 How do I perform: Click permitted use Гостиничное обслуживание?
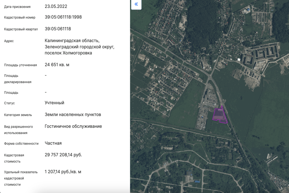pyautogui.click(x=73, y=126)
